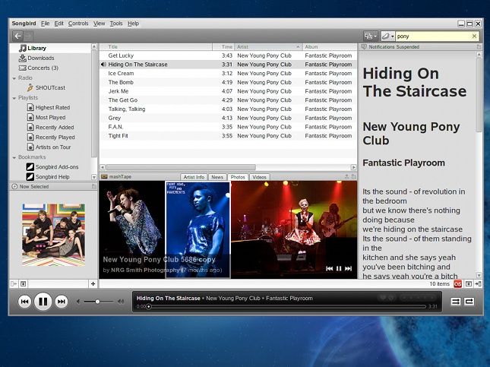The width and height of the screenshot is (490, 367).
Task: Switch to the Videos tab in mashTape
Action: 259,177
